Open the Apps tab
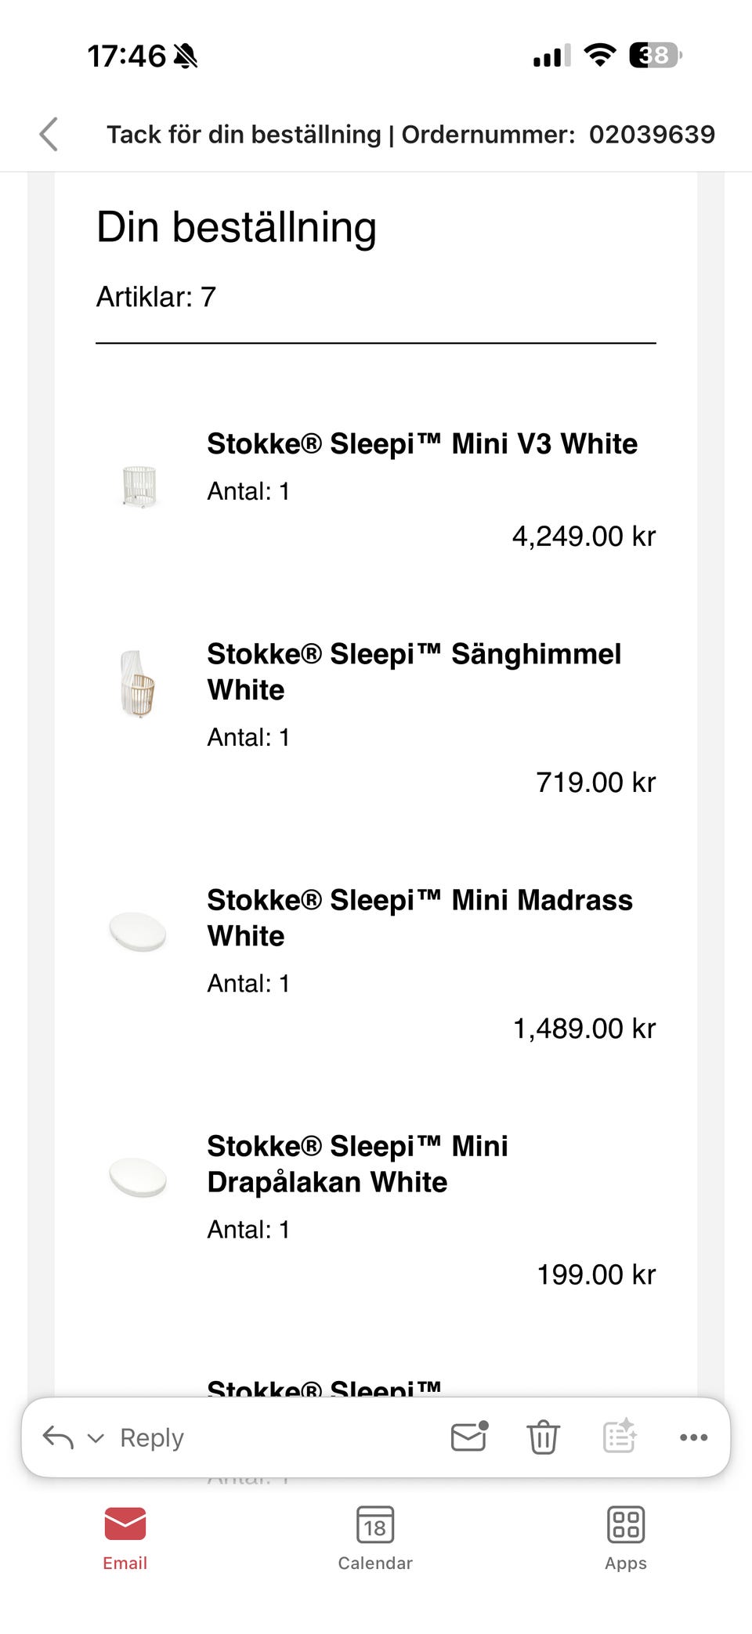752x1634 pixels. tap(625, 1538)
